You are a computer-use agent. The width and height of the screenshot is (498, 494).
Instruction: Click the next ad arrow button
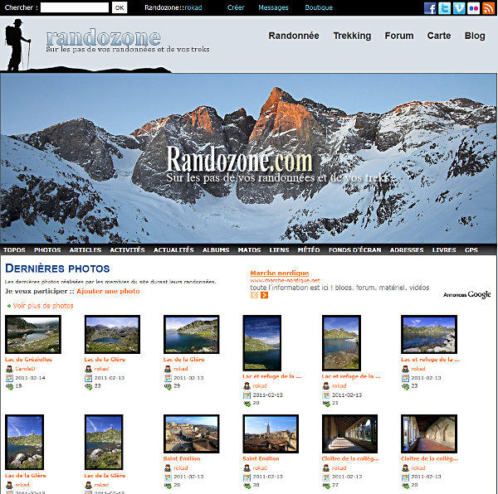pos(265,295)
